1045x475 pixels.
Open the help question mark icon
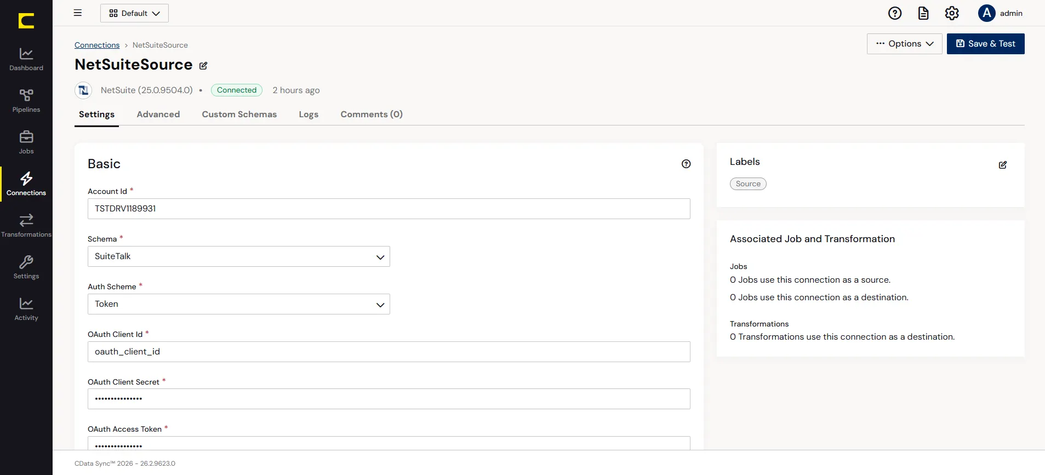pyautogui.click(x=895, y=13)
